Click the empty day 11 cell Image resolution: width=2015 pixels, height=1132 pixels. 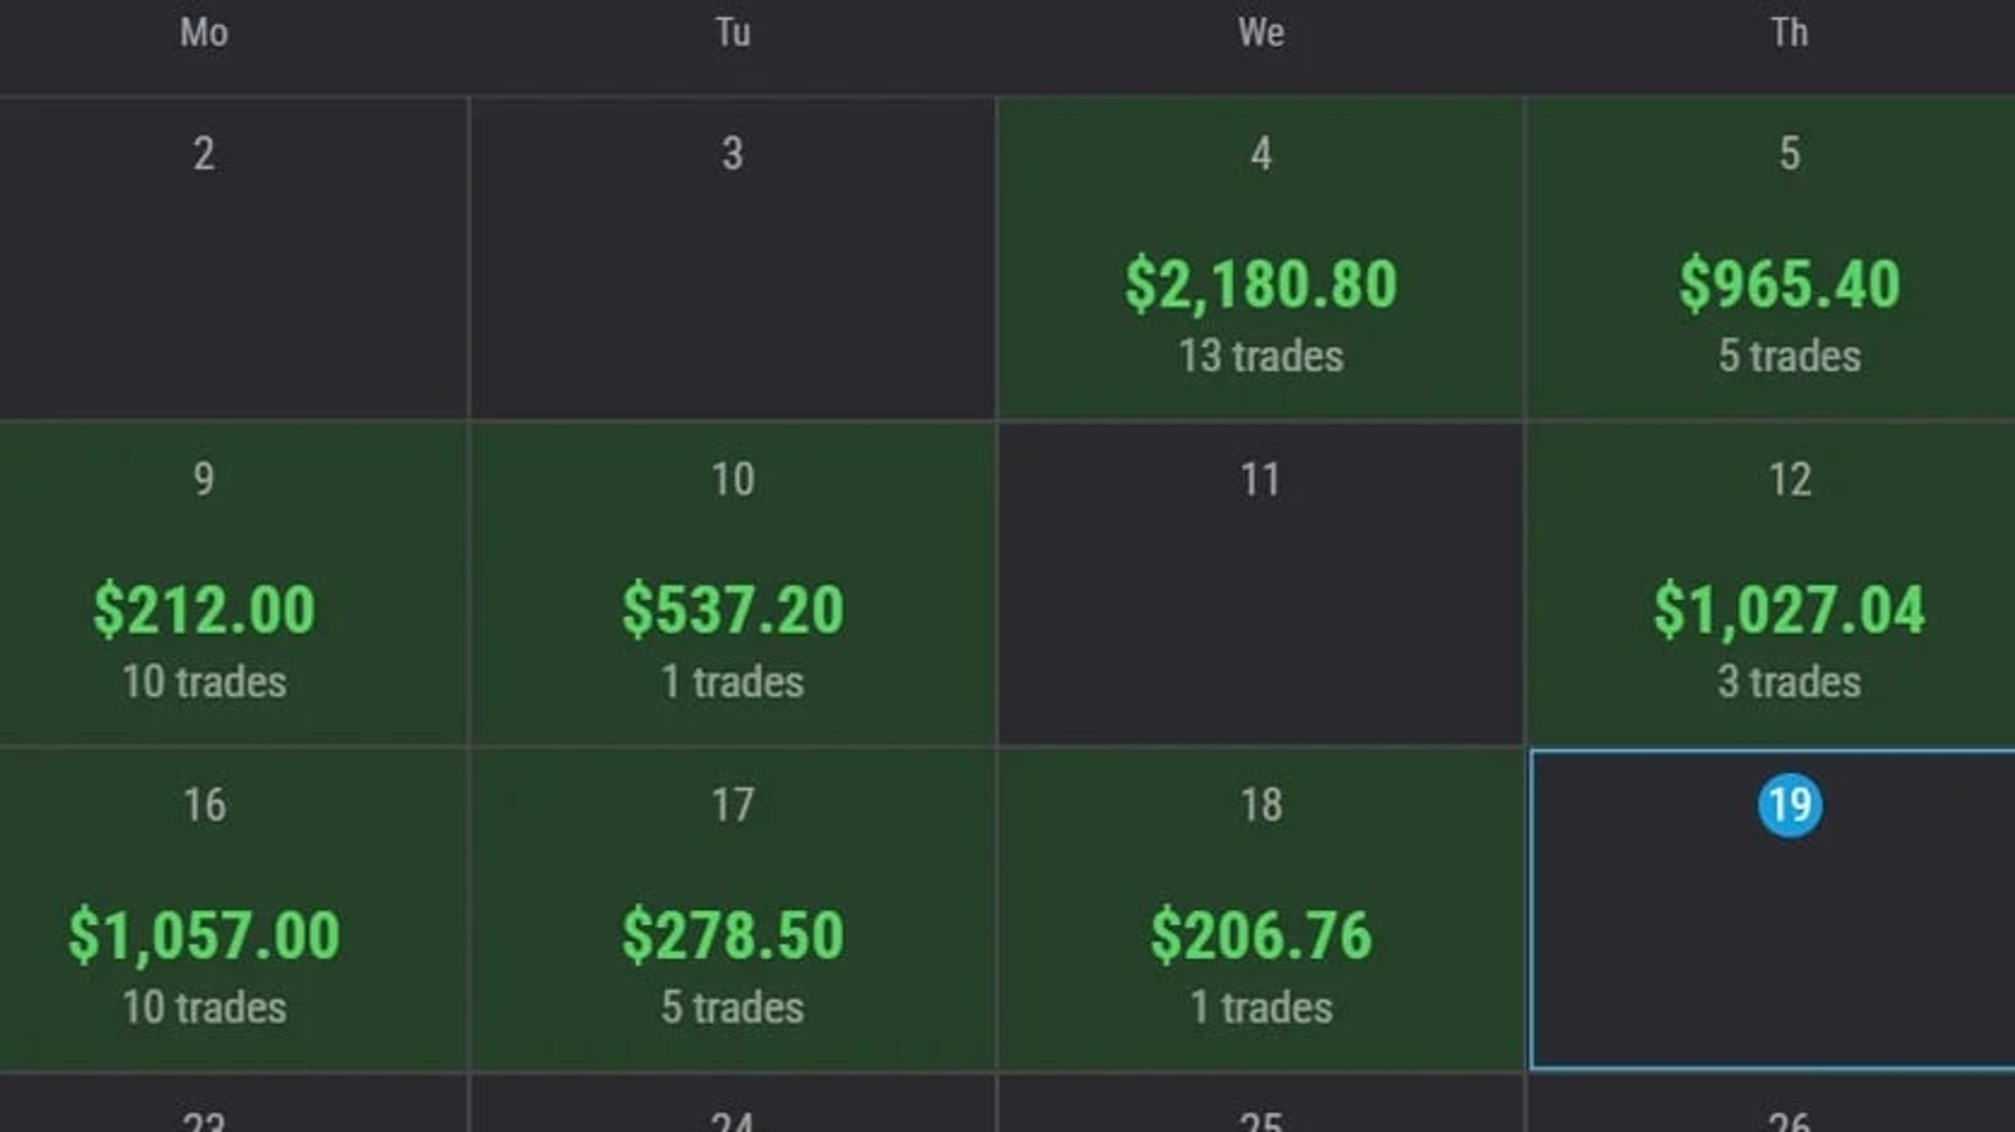1261,584
